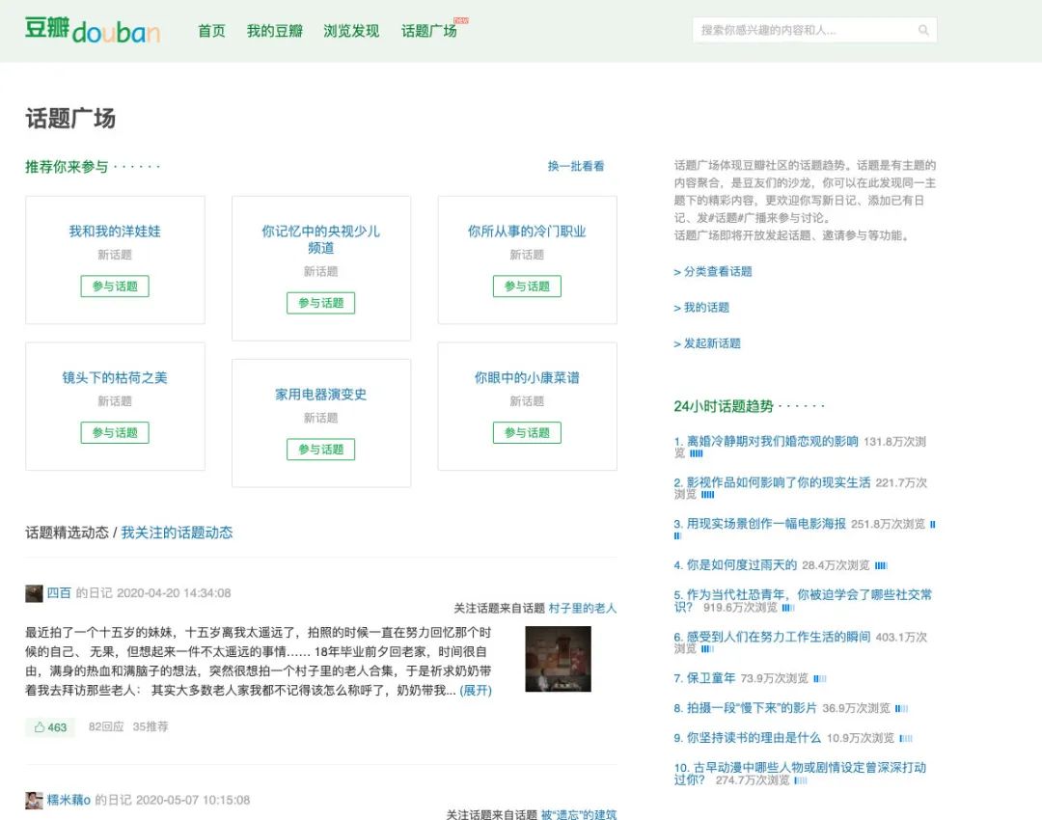1042x820 pixels.
Task: Open 糯米藕o's avatar thumbnail
Action: point(34,800)
